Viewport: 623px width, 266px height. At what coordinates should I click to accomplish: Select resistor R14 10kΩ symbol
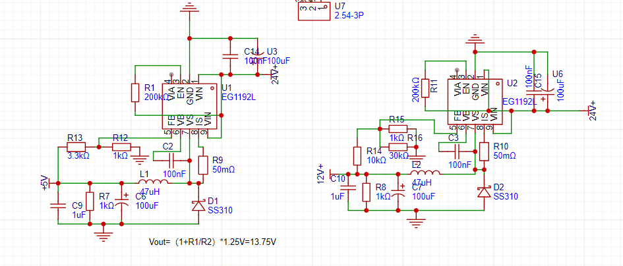[x=357, y=155]
